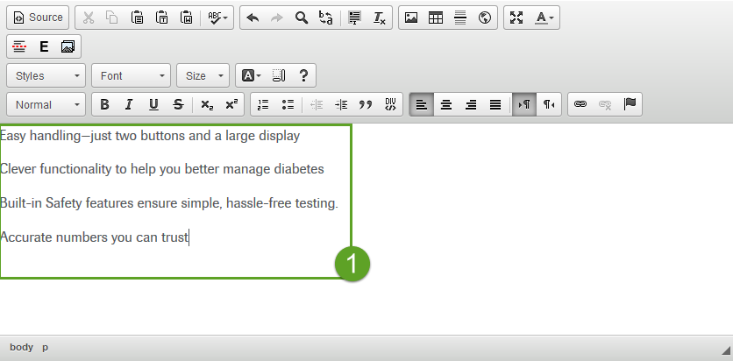Click the globe iframe icon
Screen dimensions: 733x361
coord(485,18)
